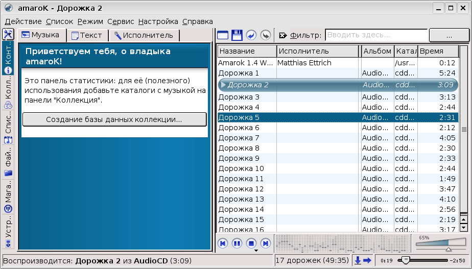The width and height of the screenshot is (472, 269).
Task: Sort playlist by Катал column header
Action: coord(406,51)
